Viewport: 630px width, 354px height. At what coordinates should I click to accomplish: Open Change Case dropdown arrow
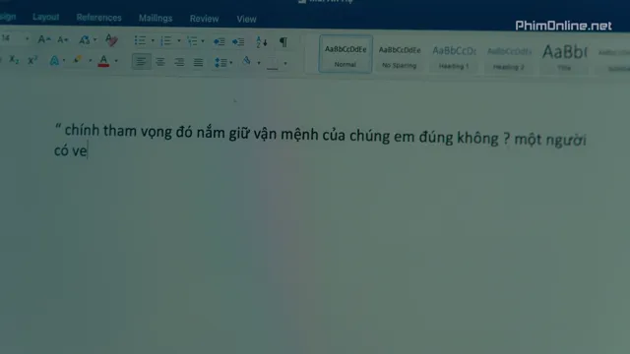tap(95, 39)
